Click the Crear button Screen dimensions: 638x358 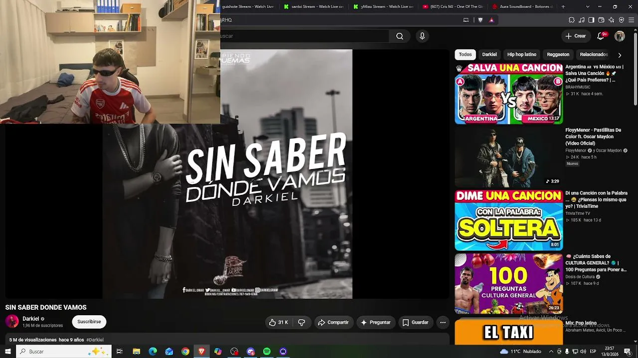coord(575,36)
